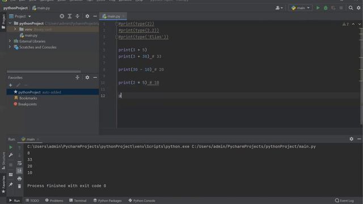The image size is (363, 204).
Task: Click line number 12 in the gutter
Action: point(103,96)
